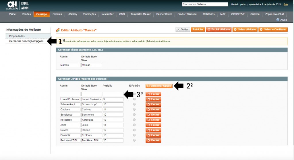This screenshot has width=294, height=160.
Task: Click the O! Painel Admin logo
Action: tap(17, 6)
